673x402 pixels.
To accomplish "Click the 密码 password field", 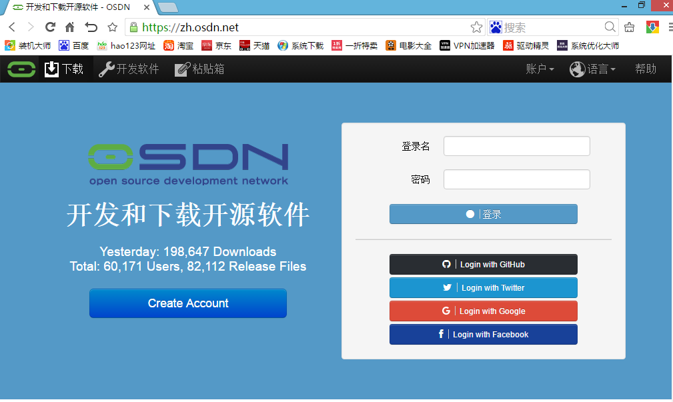I will (x=517, y=179).
